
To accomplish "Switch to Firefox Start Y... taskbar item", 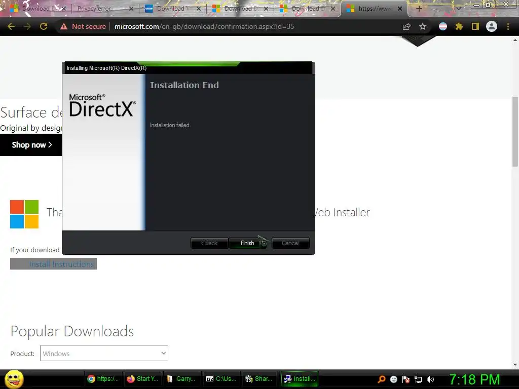I will coord(142,379).
